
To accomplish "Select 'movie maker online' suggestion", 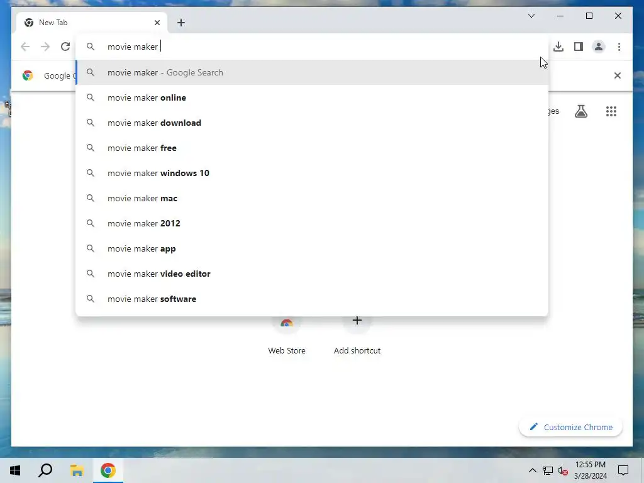I will 312,97.
